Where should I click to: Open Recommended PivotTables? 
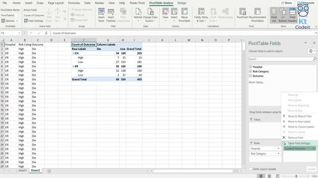coord(257,15)
